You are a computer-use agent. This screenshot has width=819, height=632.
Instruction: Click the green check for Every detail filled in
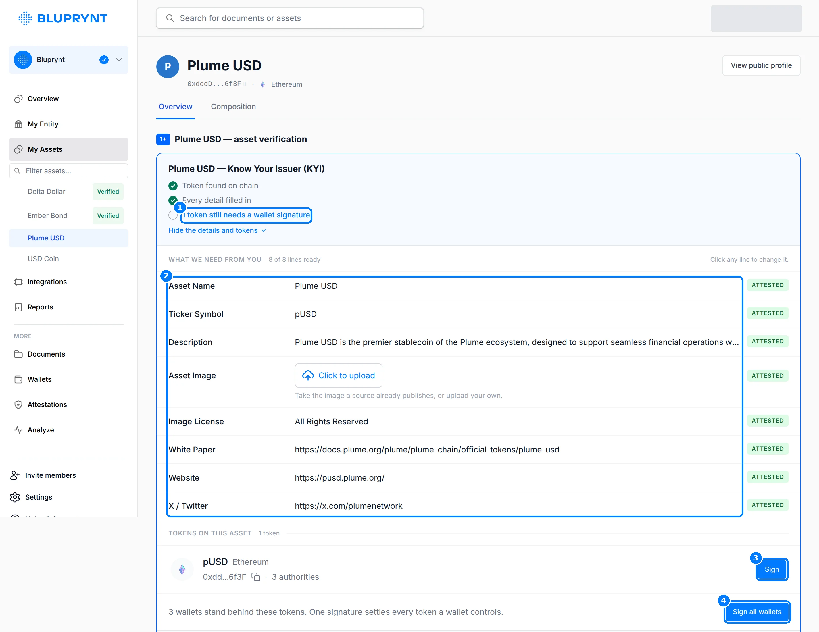pos(173,200)
